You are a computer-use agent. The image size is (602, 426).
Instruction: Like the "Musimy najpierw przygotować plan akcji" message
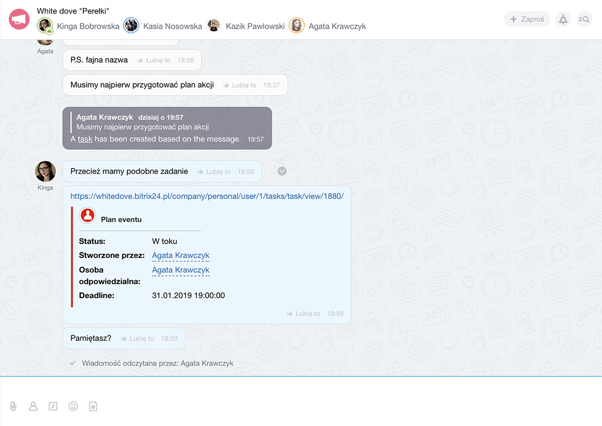point(240,85)
